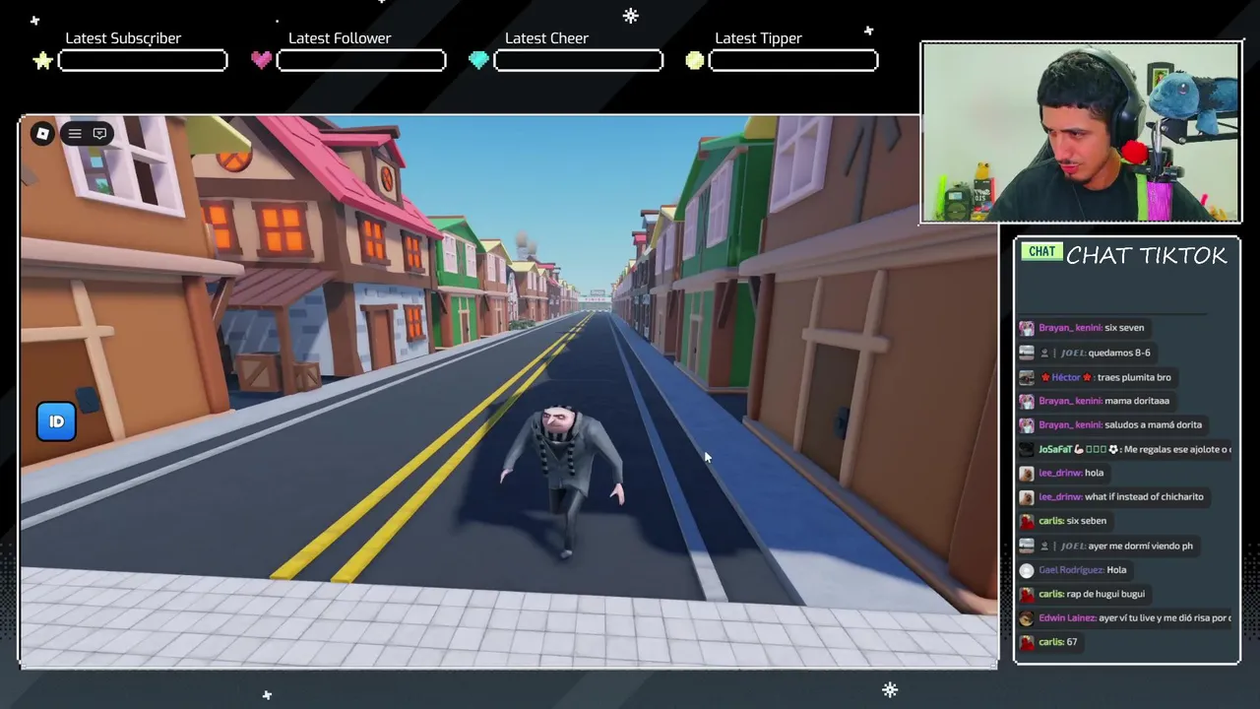
Task: Select the Latest Cheer name box
Action: [x=579, y=61]
